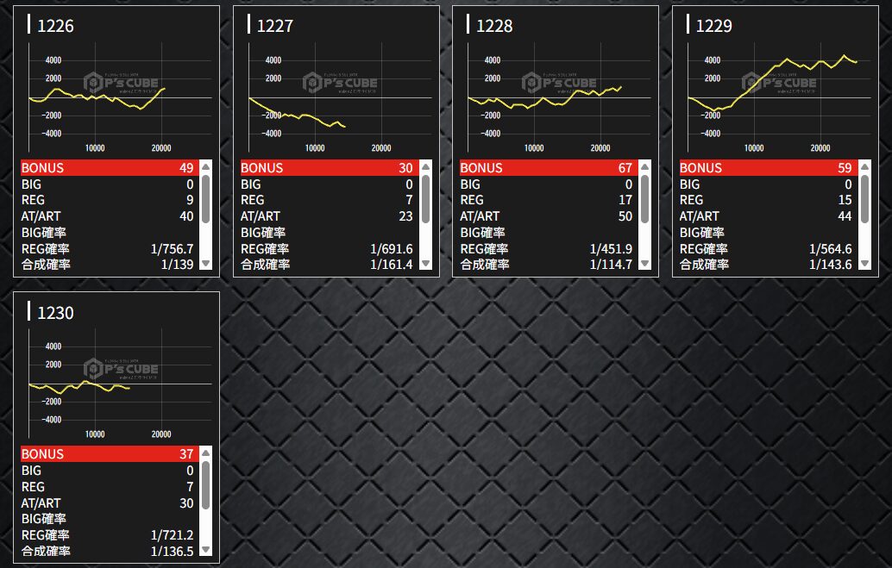Click the scroll-up arrow in machine 1229 list
892x568 pixels.
[x=864, y=167]
